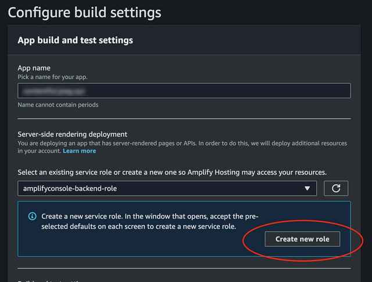Open the Learn more link

(79, 151)
